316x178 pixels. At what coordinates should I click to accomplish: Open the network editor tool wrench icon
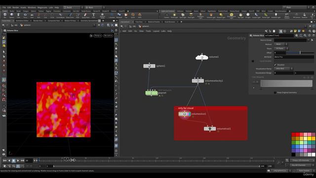click(266, 31)
